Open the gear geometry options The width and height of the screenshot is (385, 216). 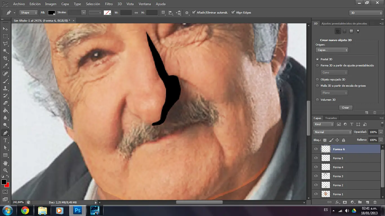187,13
